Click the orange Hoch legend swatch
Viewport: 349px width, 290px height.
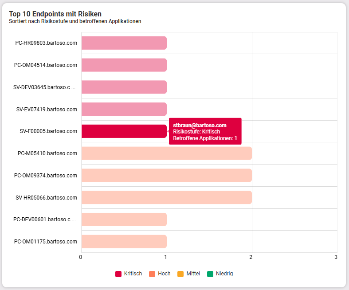pyautogui.click(x=152, y=274)
